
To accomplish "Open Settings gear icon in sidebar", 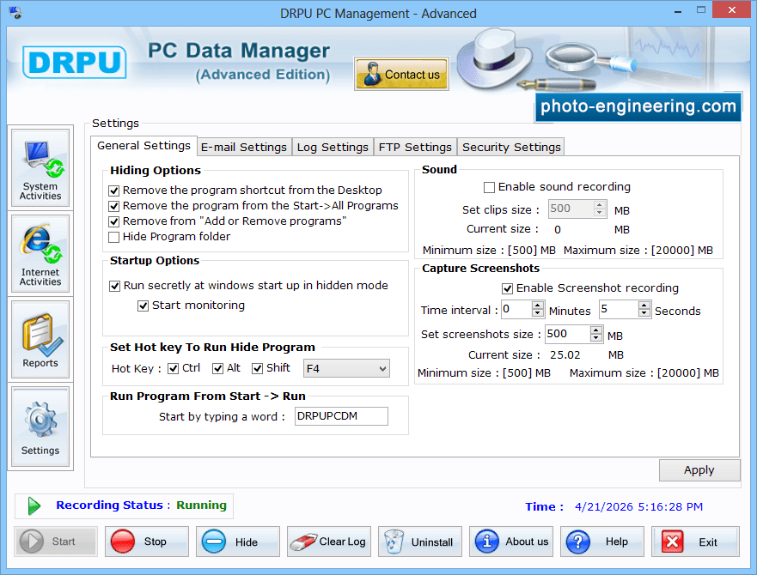I will (x=40, y=419).
